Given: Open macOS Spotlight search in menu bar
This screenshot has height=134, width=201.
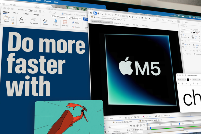Looking at the screenshot, I should pos(187,17).
